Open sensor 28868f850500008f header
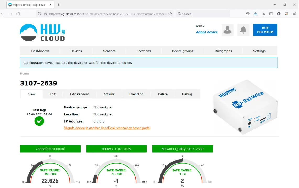Screen dimensions: 299x188 pyautogui.click(x=50, y=149)
